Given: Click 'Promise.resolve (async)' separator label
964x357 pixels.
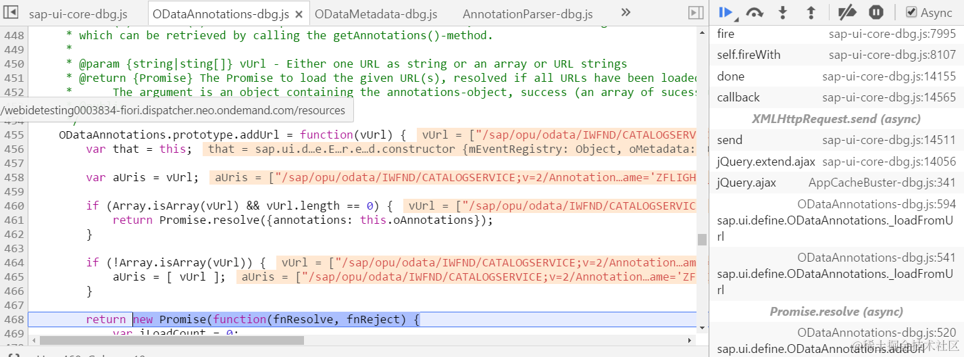Looking at the screenshot, I should click(836, 312).
